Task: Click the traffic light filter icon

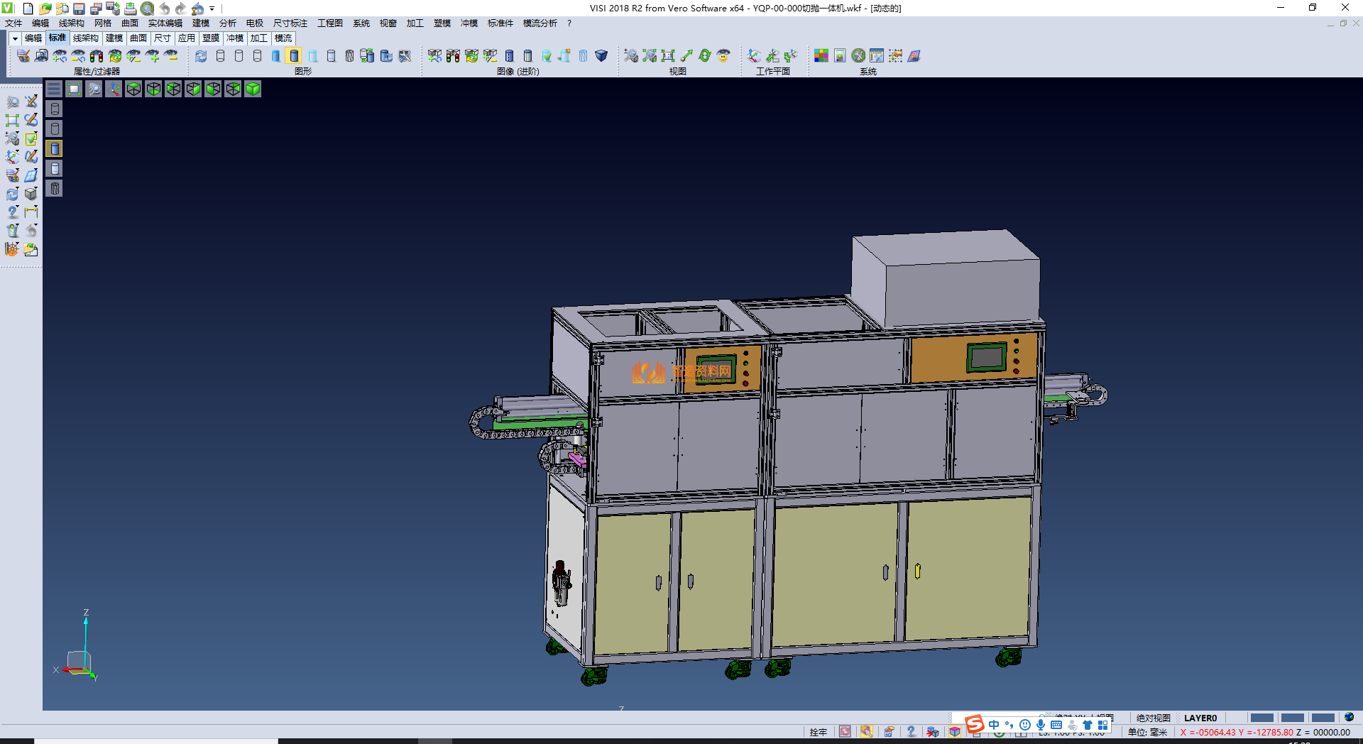Action: (97, 56)
